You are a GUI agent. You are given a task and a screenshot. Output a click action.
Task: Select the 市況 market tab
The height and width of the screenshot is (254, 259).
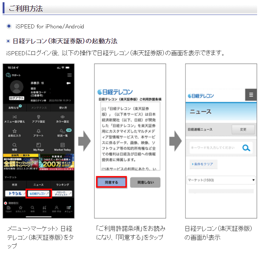(15, 185)
